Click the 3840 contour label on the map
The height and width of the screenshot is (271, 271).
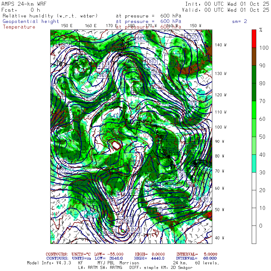(x=168, y=185)
